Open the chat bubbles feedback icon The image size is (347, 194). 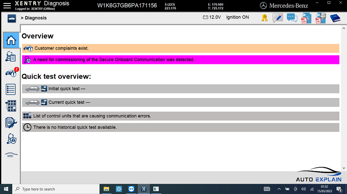tap(291, 18)
